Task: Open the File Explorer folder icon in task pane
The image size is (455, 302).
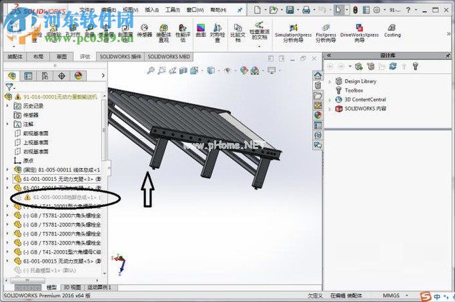Action: (x=318, y=95)
